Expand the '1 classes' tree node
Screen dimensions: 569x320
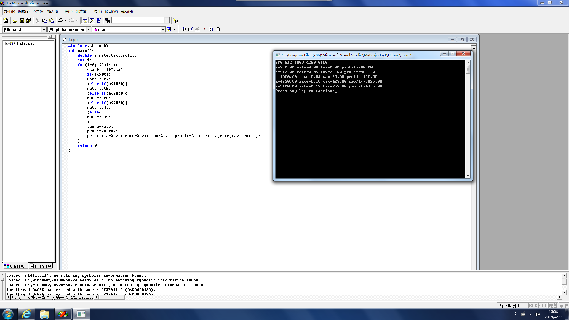(x=7, y=43)
